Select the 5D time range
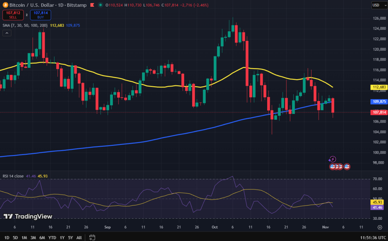Viewport: 388px width, 241px height. point(15,238)
